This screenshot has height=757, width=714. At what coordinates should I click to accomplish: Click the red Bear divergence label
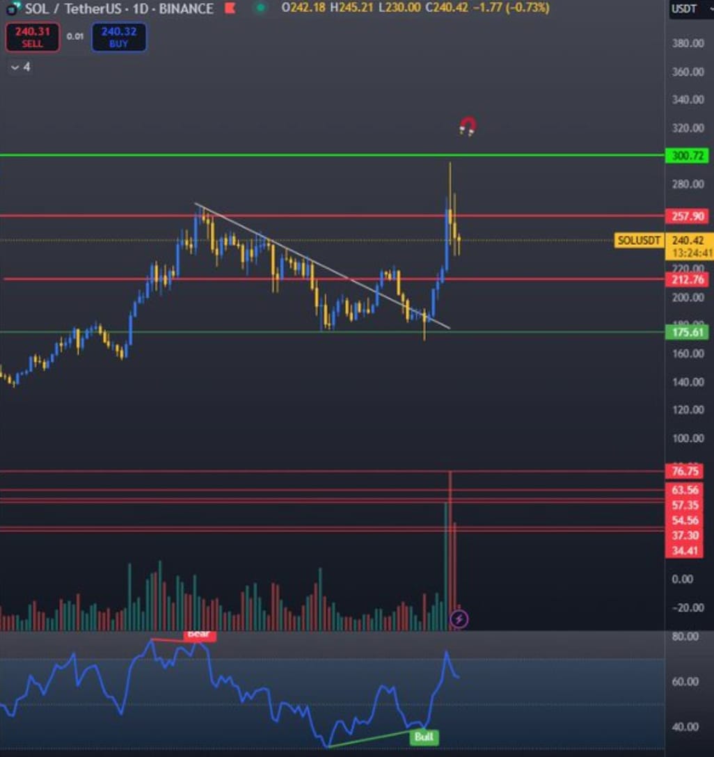tap(198, 635)
